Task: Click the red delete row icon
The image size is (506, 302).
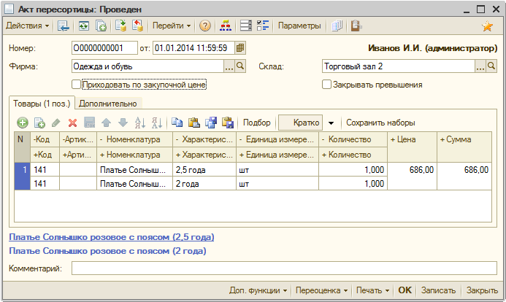Action: pyautogui.click(x=72, y=123)
